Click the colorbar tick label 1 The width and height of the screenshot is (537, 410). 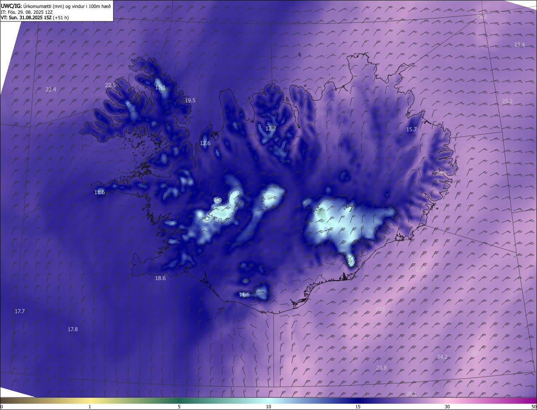coord(90,407)
